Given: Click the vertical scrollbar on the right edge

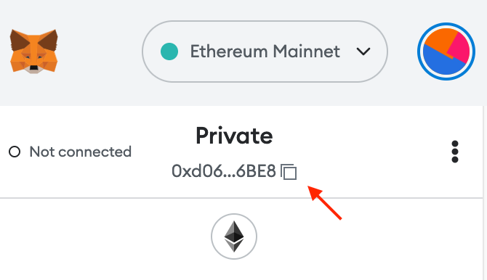Looking at the screenshot, I should 483,192.
